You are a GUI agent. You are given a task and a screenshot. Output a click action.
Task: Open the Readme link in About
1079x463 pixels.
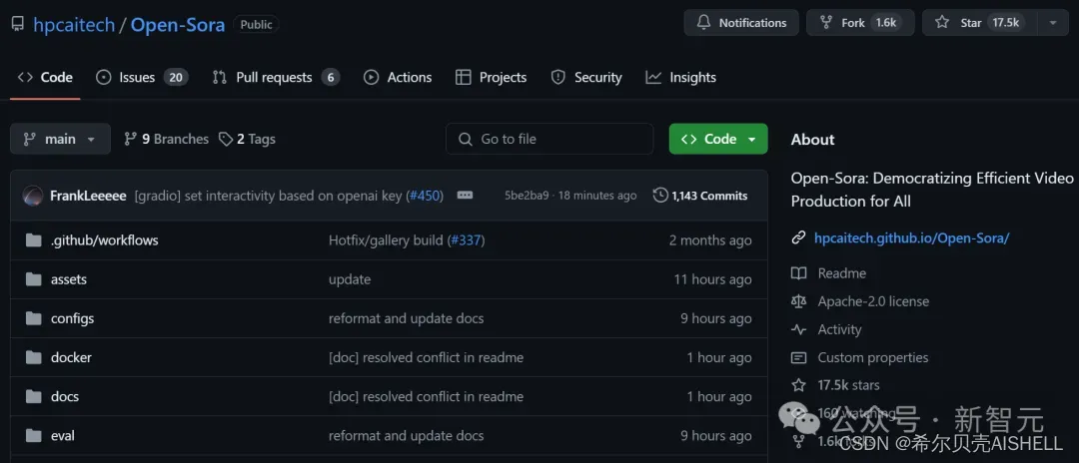[841, 273]
